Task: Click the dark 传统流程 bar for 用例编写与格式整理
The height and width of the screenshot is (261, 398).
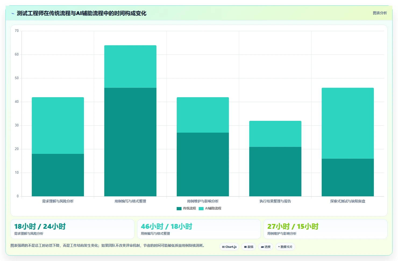Action: coord(130,142)
